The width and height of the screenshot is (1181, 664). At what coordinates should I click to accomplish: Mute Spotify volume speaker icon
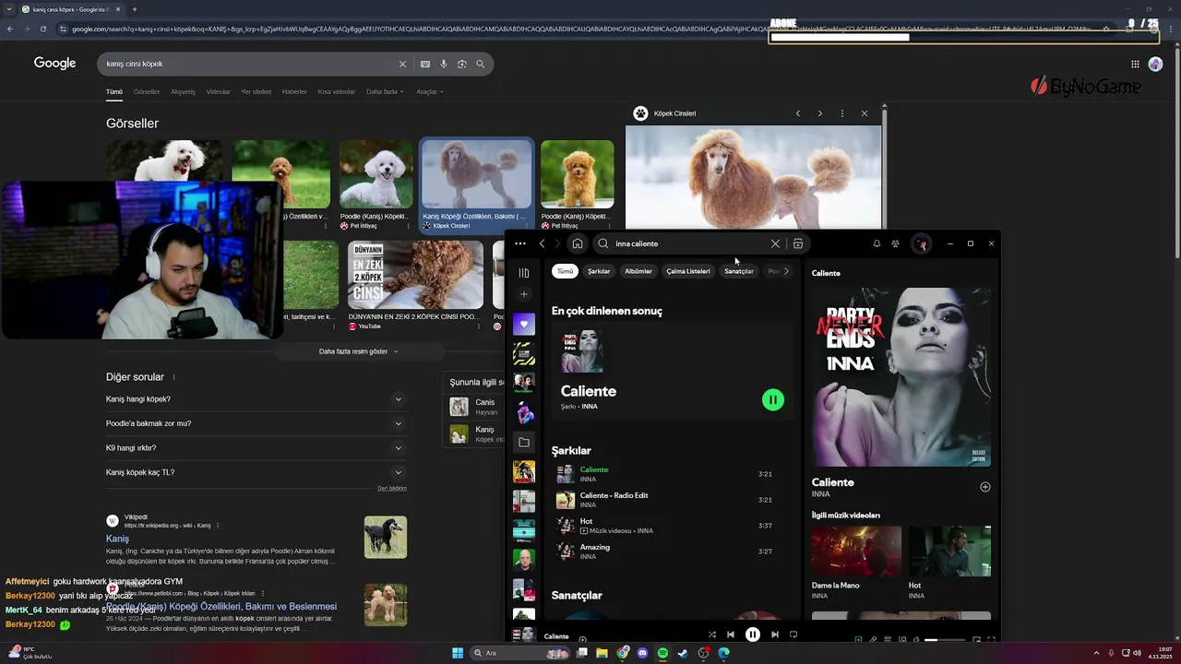click(x=917, y=639)
